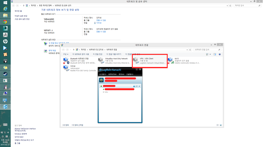Screen dimensions: 263x147
Task: Click the help icon in Network Connections
Action: [220, 54]
